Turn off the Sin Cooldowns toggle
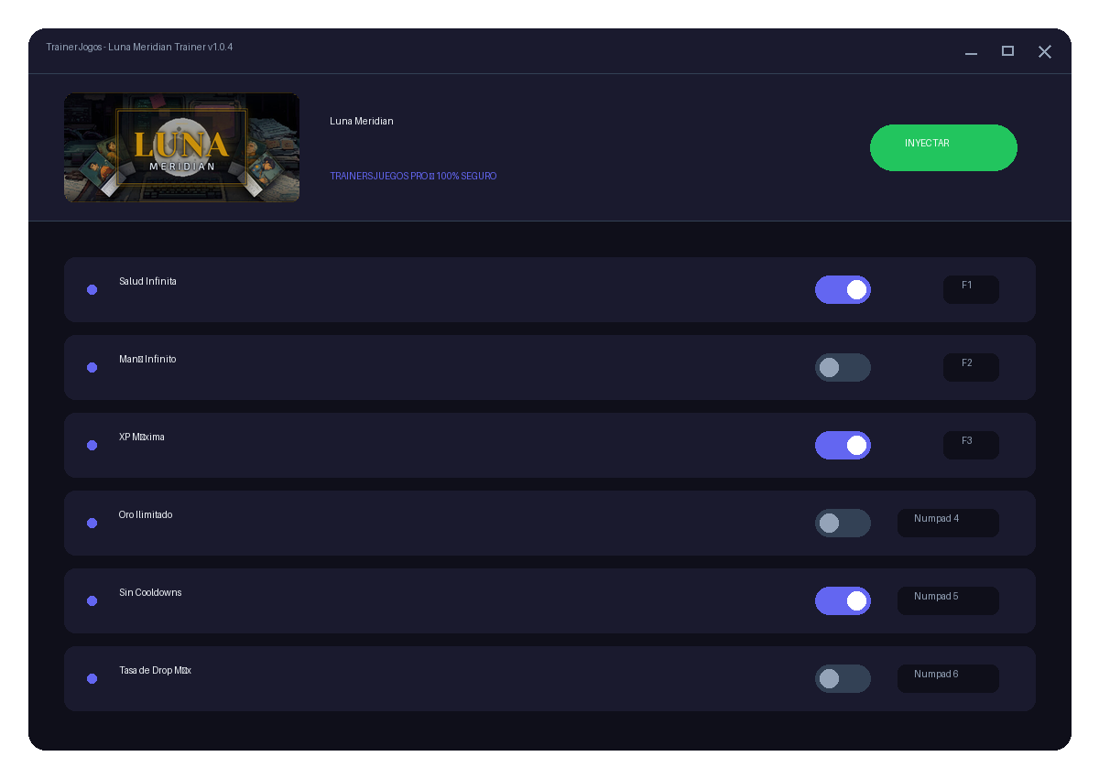Viewport: 1099px width, 778px height. [x=843, y=600]
